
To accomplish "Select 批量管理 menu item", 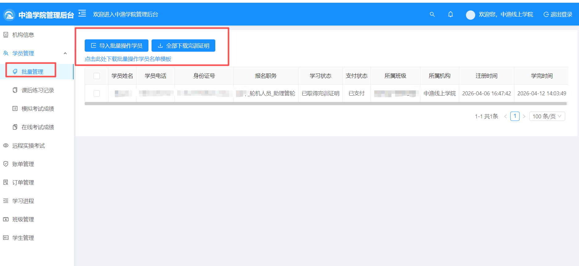I will 37,72.
